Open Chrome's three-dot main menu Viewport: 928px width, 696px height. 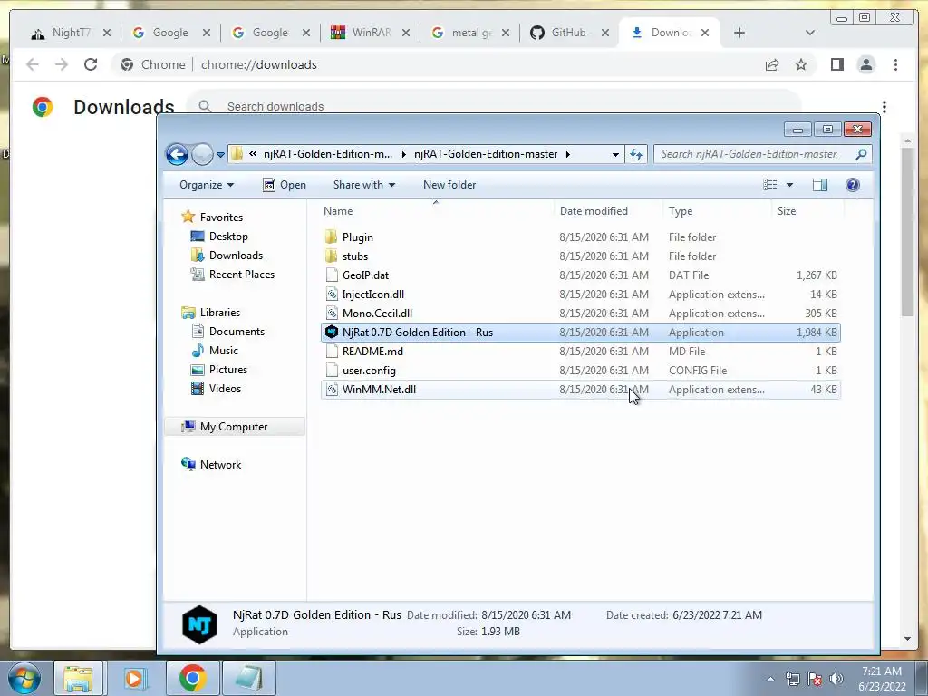tap(895, 64)
